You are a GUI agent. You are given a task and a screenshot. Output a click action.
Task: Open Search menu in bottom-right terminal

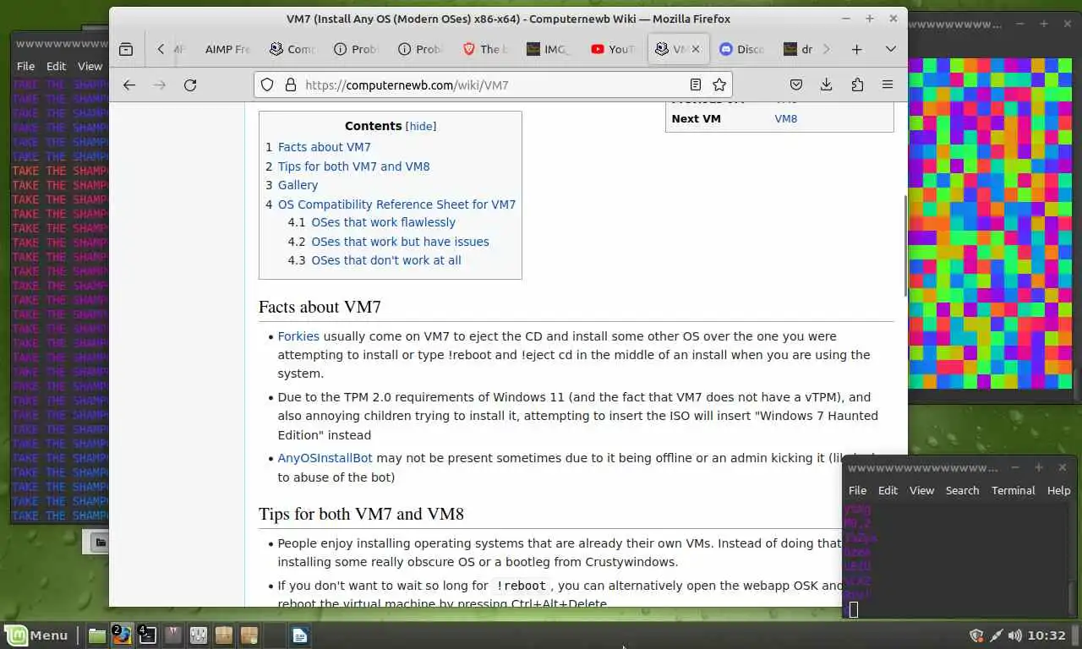click(962, 490)
